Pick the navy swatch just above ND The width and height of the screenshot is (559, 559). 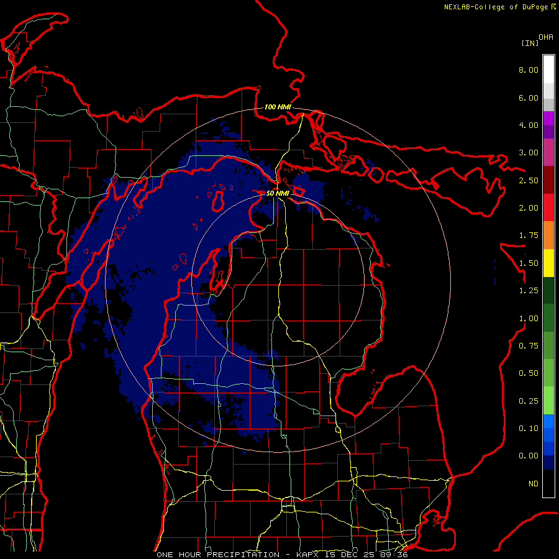(548, 463)
